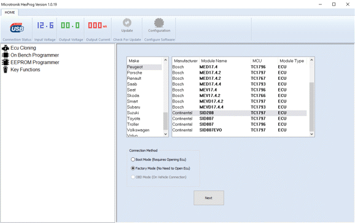Select Toyota in the Make list
Screen dimensions: 355x223
click(144, 119)
